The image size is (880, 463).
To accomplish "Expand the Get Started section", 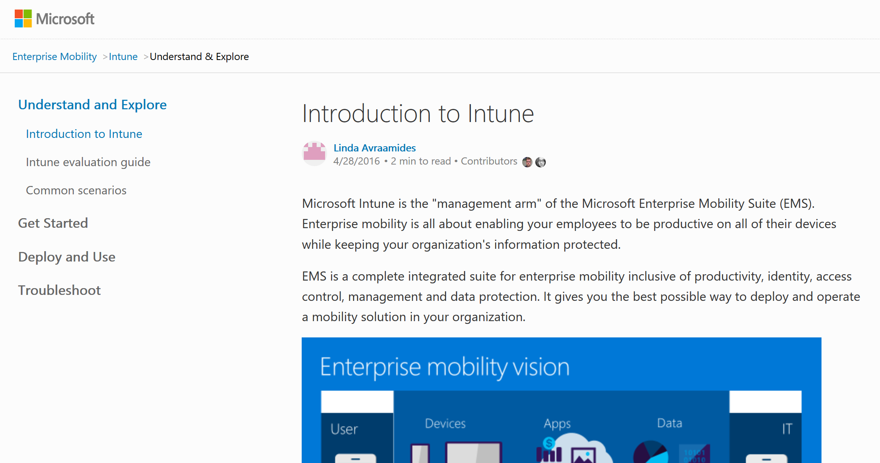I will coord(53,223).
